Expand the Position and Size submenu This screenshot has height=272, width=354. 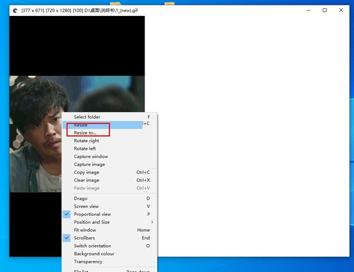pos(91,222)
